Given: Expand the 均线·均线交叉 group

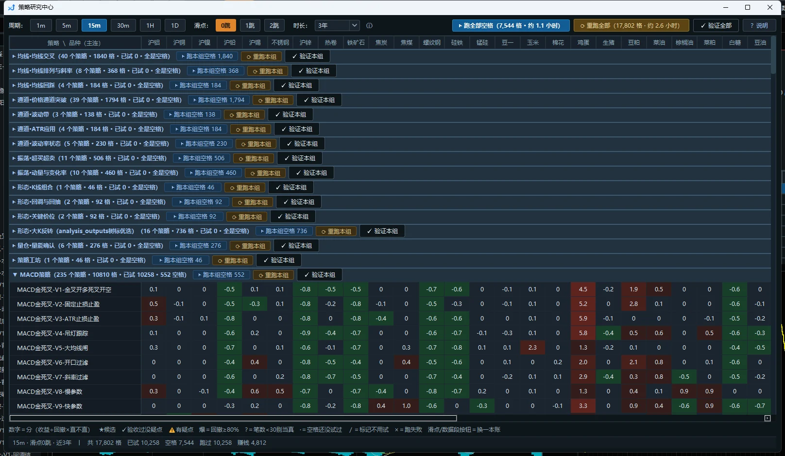Looking at the screenshot, I should (14, 56).
